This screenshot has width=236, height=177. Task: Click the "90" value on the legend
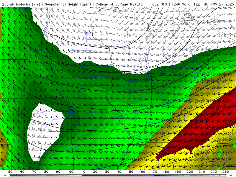58,172
